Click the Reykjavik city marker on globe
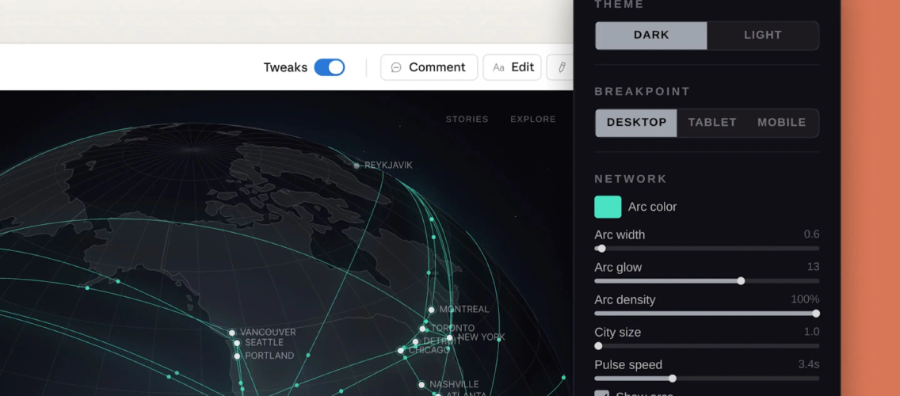Screen dimensions: 900x396 tap(357, 166)
